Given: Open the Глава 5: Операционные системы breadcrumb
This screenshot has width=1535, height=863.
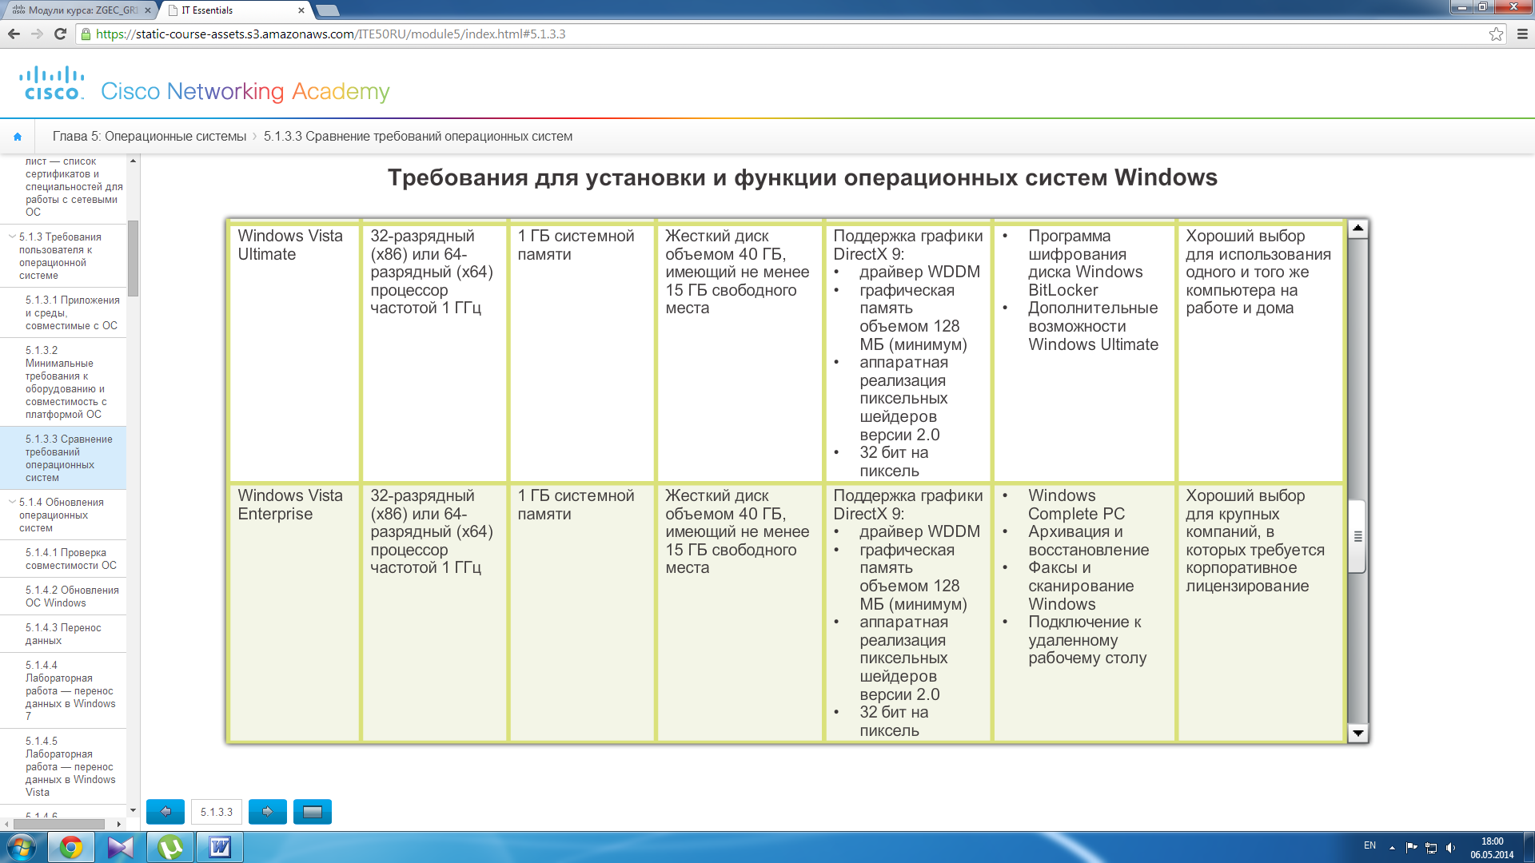Looking at the screenshot, I should 150,137.
